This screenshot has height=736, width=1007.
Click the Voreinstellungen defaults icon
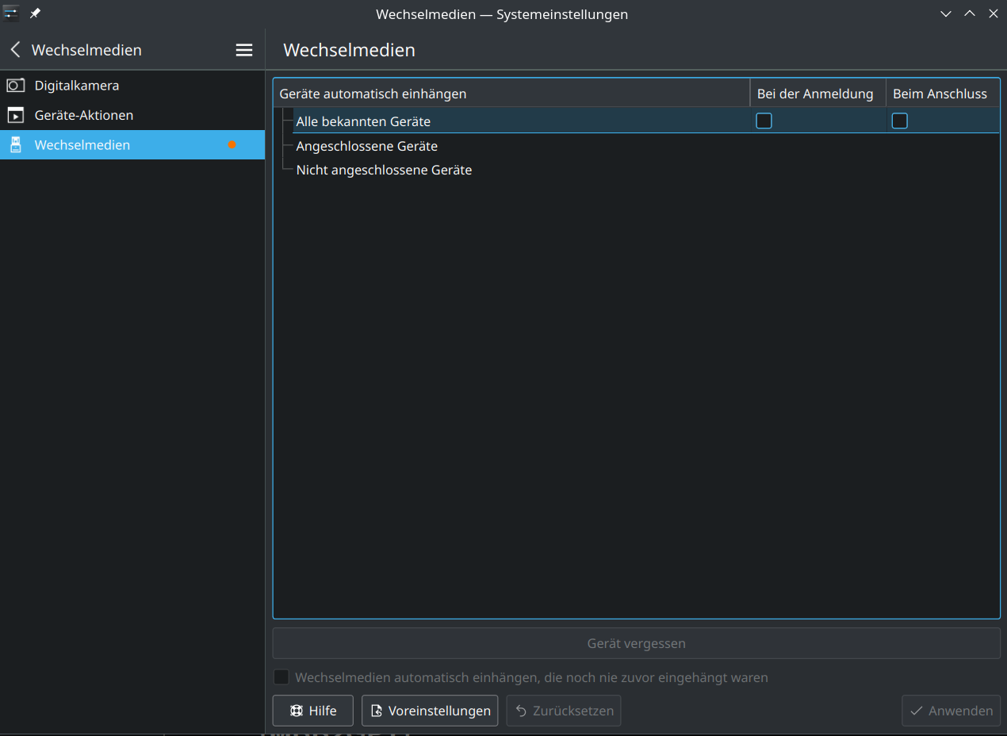375,710
